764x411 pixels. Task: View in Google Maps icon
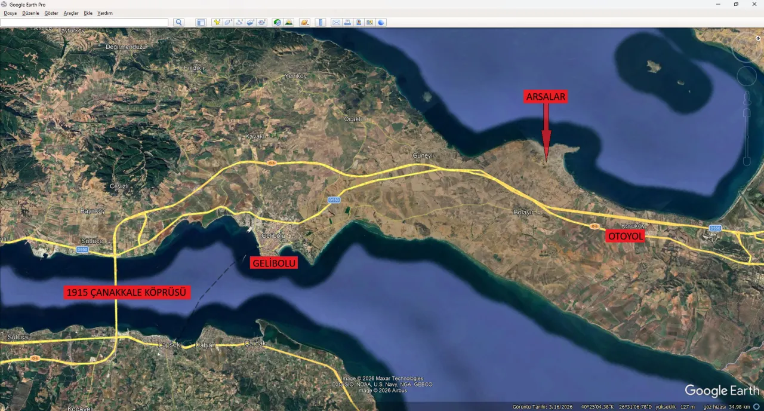(370, 22)
